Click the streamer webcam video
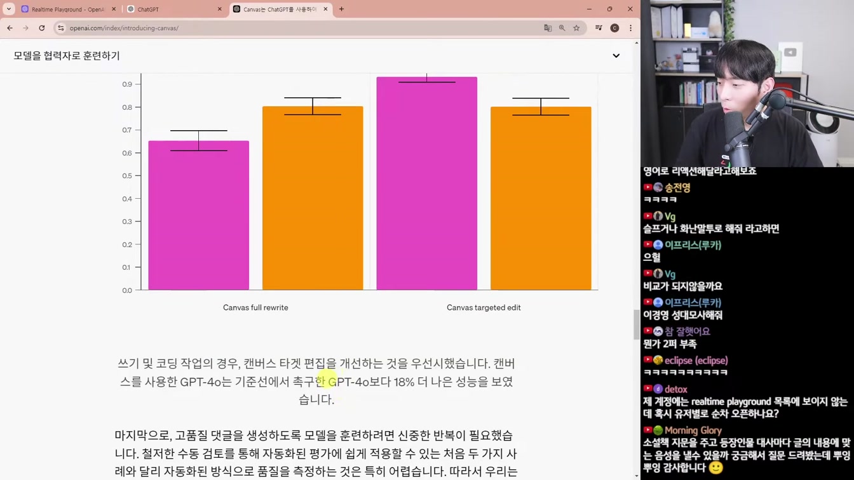Image resolution: width=854 pixels, height=480 pixels. click(x=747, y=83)
